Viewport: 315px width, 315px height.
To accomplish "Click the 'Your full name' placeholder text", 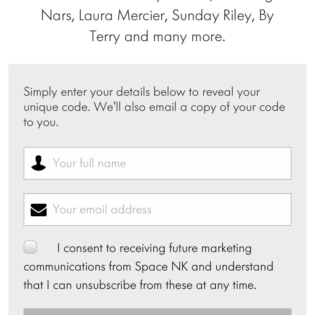I will click(x=89, y=163).
